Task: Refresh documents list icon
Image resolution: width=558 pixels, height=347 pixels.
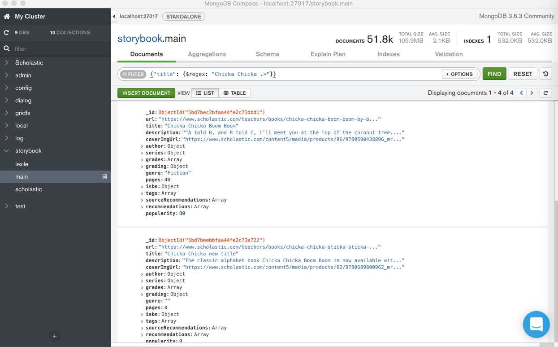Action: (546, 93)
